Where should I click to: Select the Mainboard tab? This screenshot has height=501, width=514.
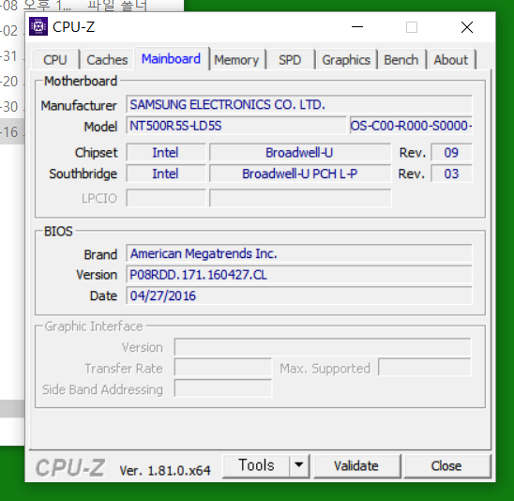[171, 59]
